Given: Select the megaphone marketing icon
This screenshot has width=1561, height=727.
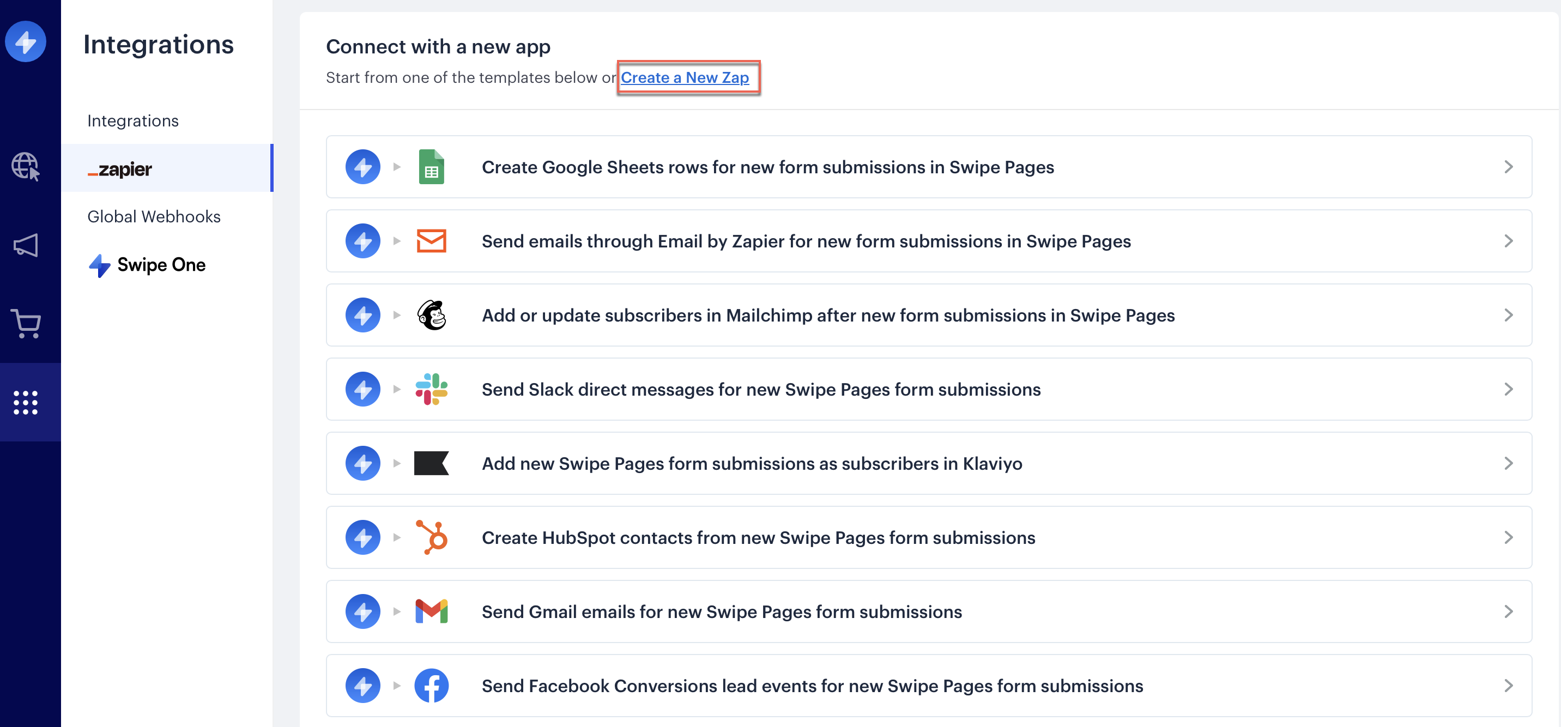Looking at the screenshot, I should [x=26, y=245].
